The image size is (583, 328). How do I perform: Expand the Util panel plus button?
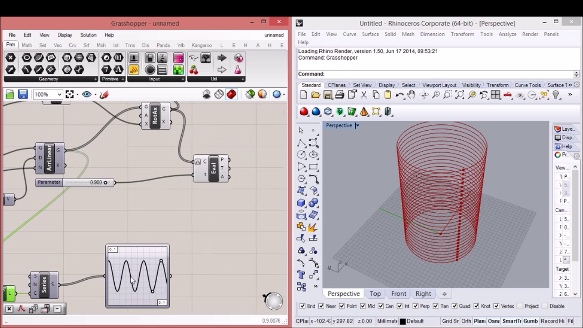pos(243,79)
